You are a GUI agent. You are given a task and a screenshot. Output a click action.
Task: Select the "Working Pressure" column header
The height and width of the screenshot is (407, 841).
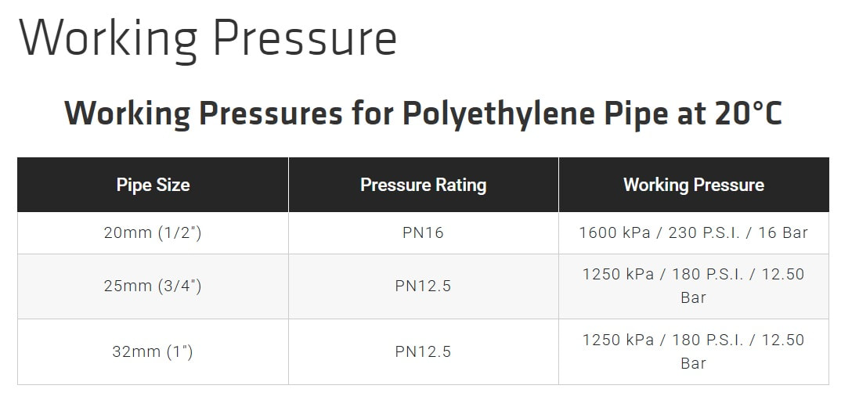(x=693, y=185)
